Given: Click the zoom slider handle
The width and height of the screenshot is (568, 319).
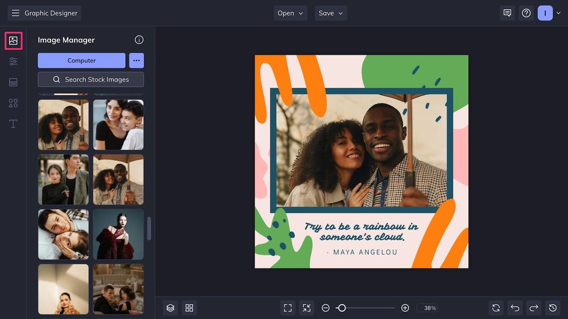Looking at the screenshot, I should (x=341, y=308).
